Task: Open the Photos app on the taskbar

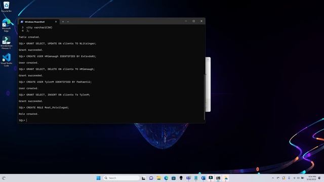Action: [226, 178]
